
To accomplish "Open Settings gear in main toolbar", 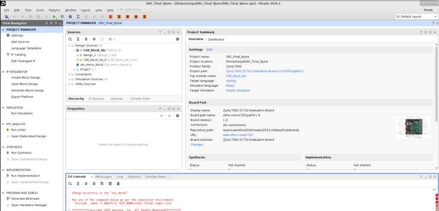I will 70,17.
